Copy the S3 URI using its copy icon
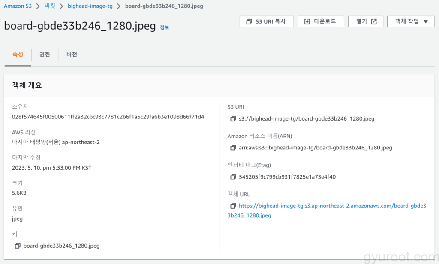This screenshot has height=264, width=439. pos(233,118)
